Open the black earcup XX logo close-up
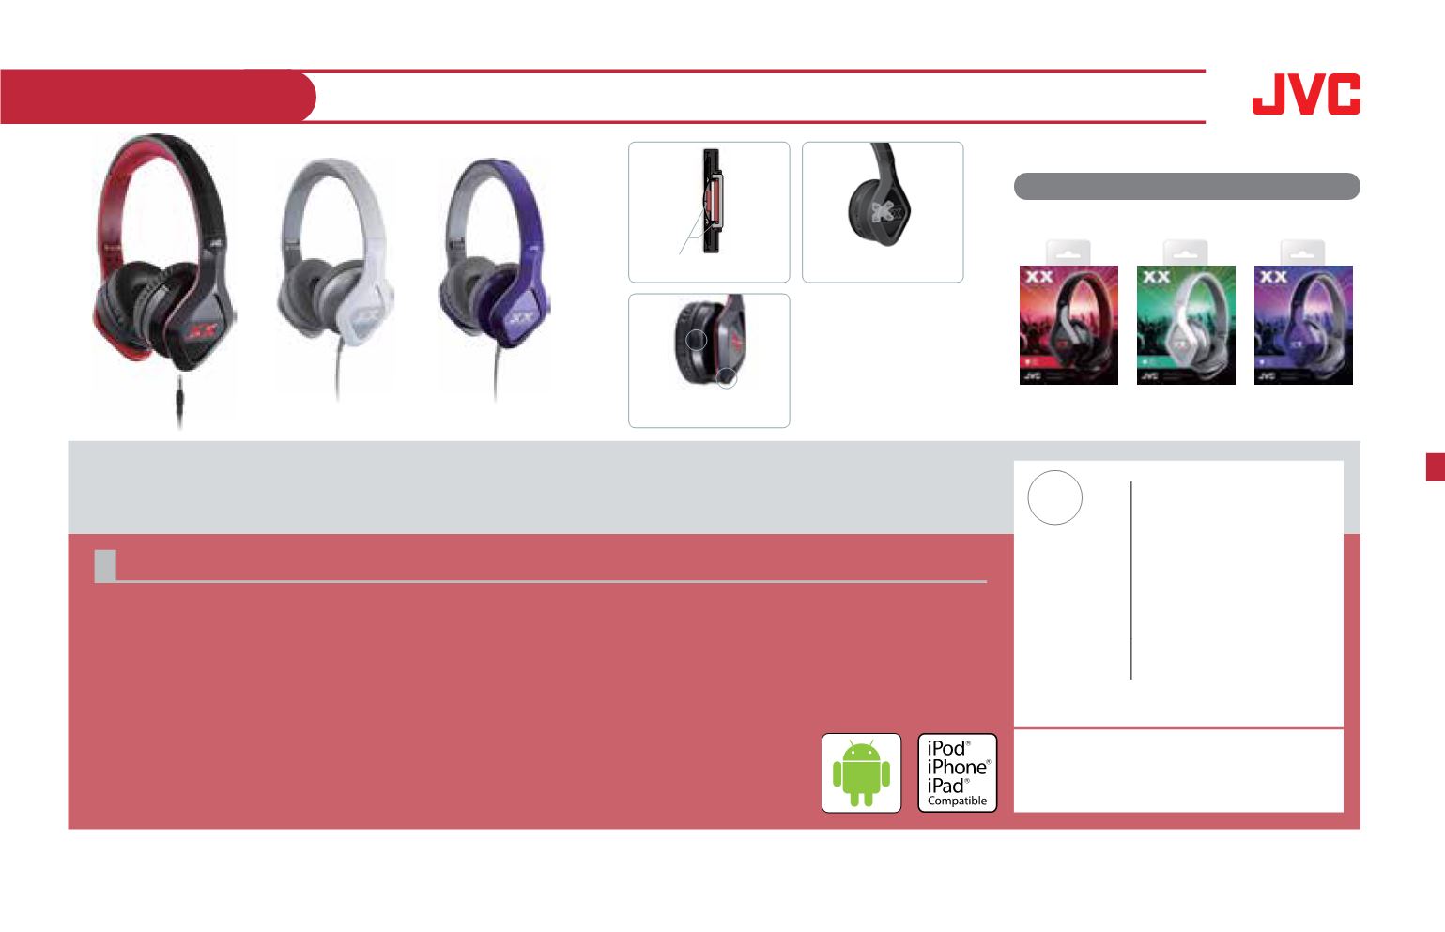The height and width of the screenshot is (932, 1445). pyautogui.click(x=883, y=212)
